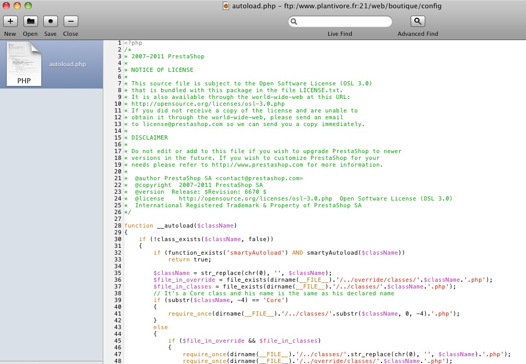Image resolution: width=526 pixels, height=364 pixels.
Task: Click '2007-2011 PrestaShop' on line 3
Action: click(168, 56)
